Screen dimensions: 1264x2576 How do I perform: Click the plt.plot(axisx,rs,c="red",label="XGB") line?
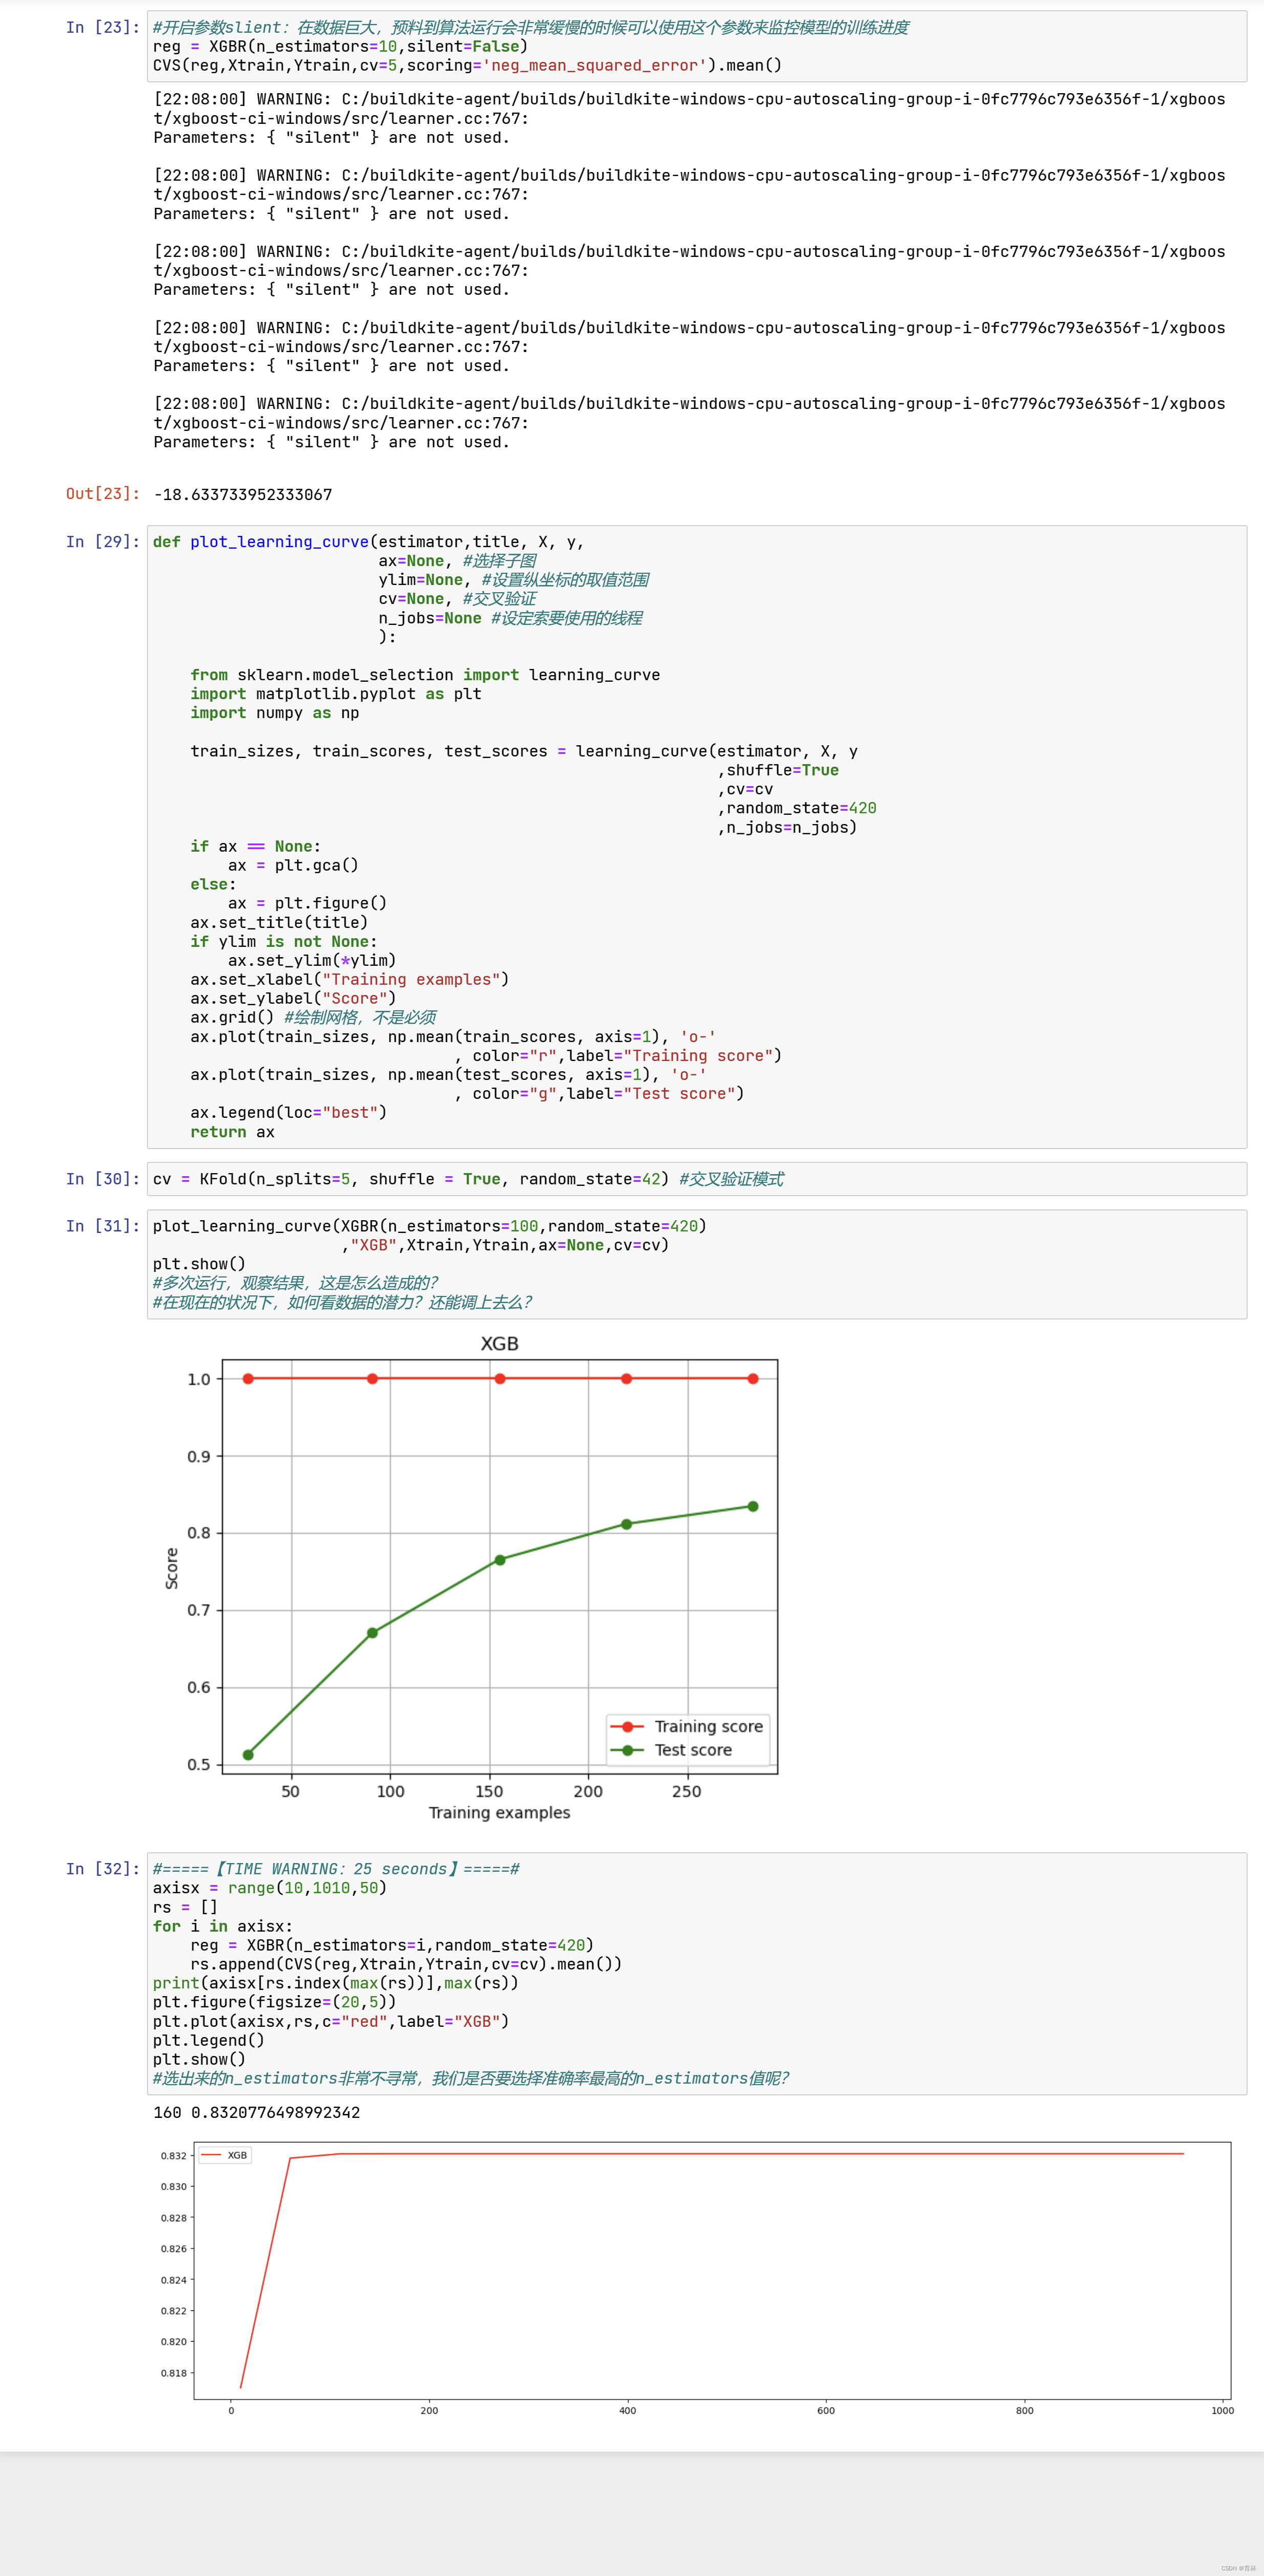331,2021
